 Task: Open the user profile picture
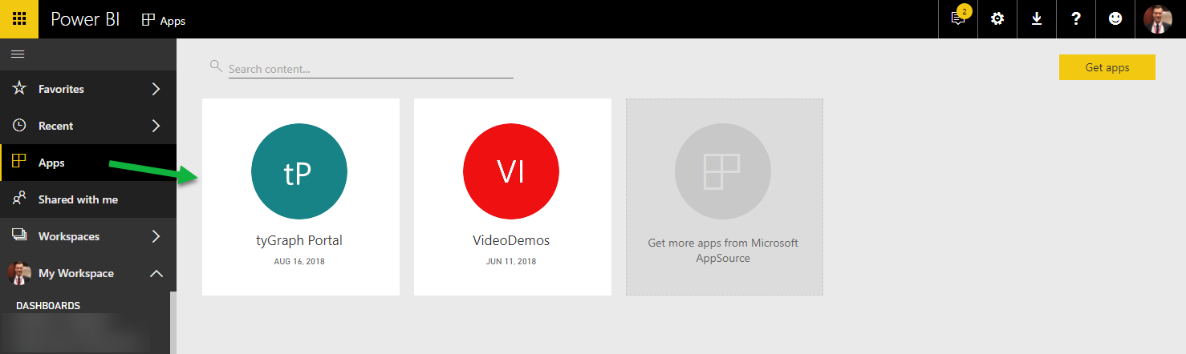[1158, 19]
